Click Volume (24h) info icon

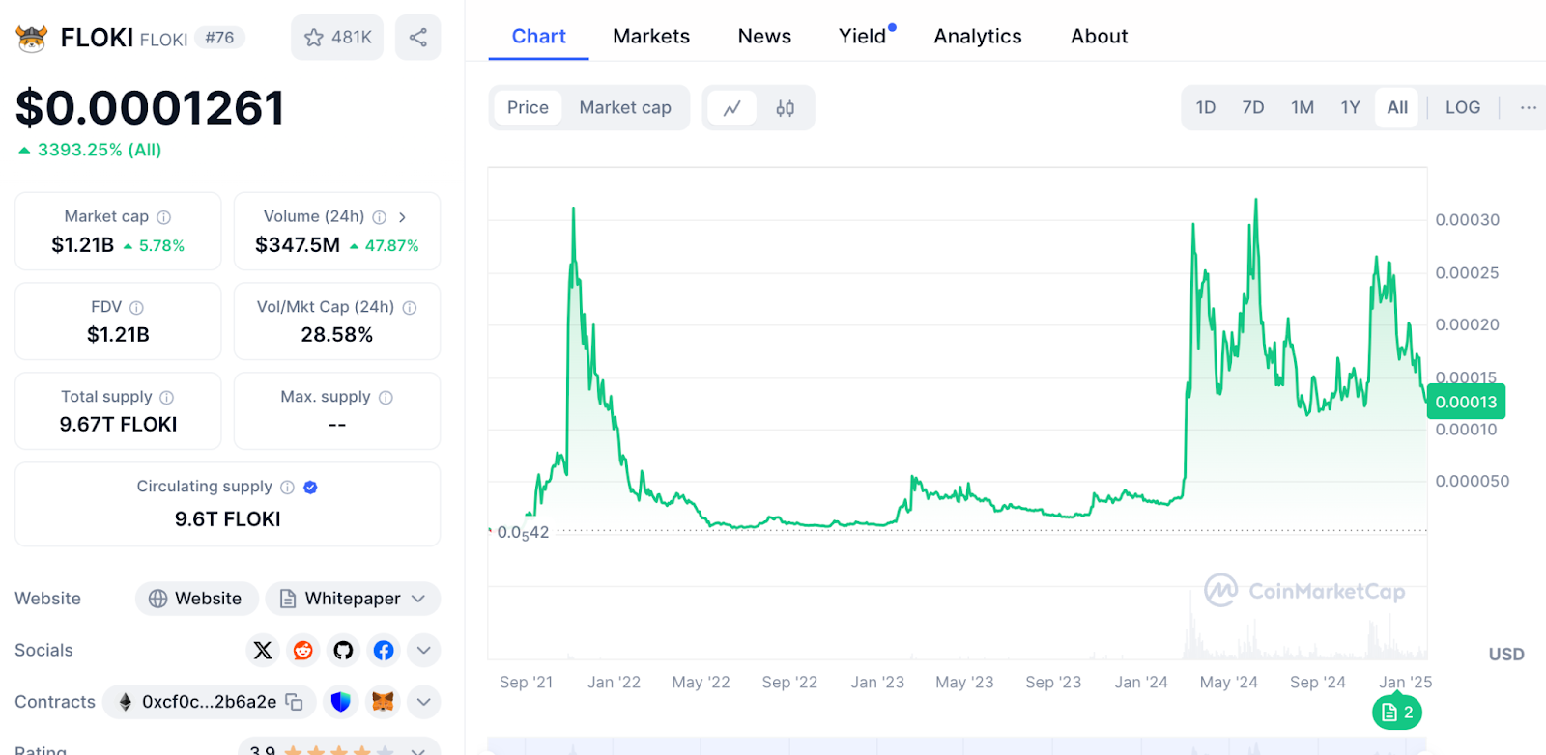click(380, 217)
